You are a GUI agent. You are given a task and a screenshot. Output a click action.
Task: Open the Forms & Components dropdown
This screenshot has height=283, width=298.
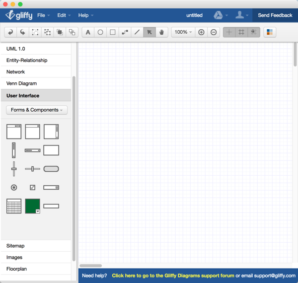pyautogui.click(x=37, y=110)
